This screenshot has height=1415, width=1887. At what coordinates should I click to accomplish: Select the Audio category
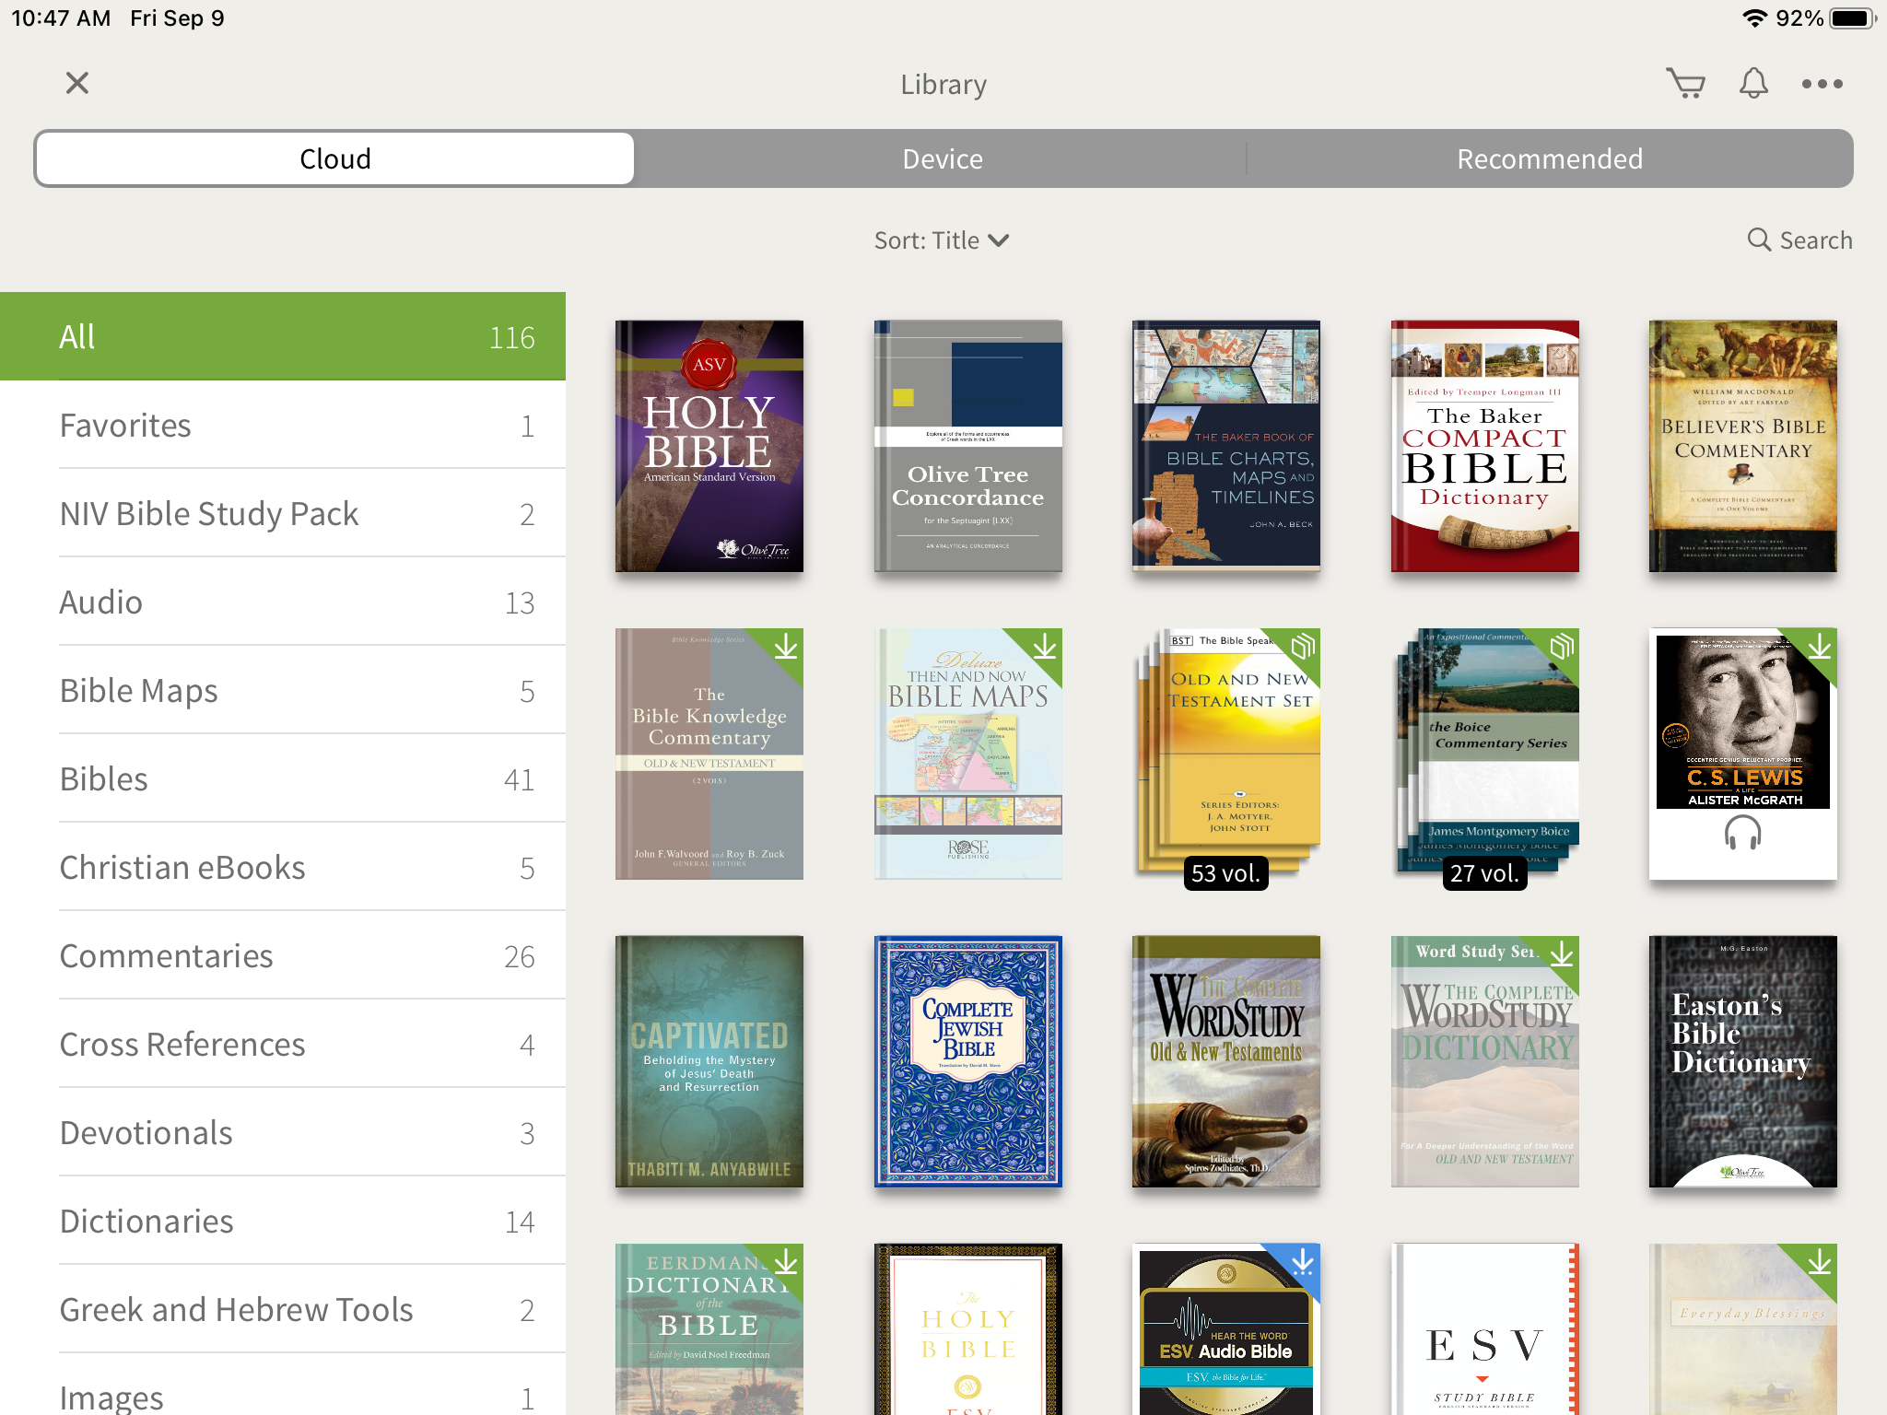point(283,602)
